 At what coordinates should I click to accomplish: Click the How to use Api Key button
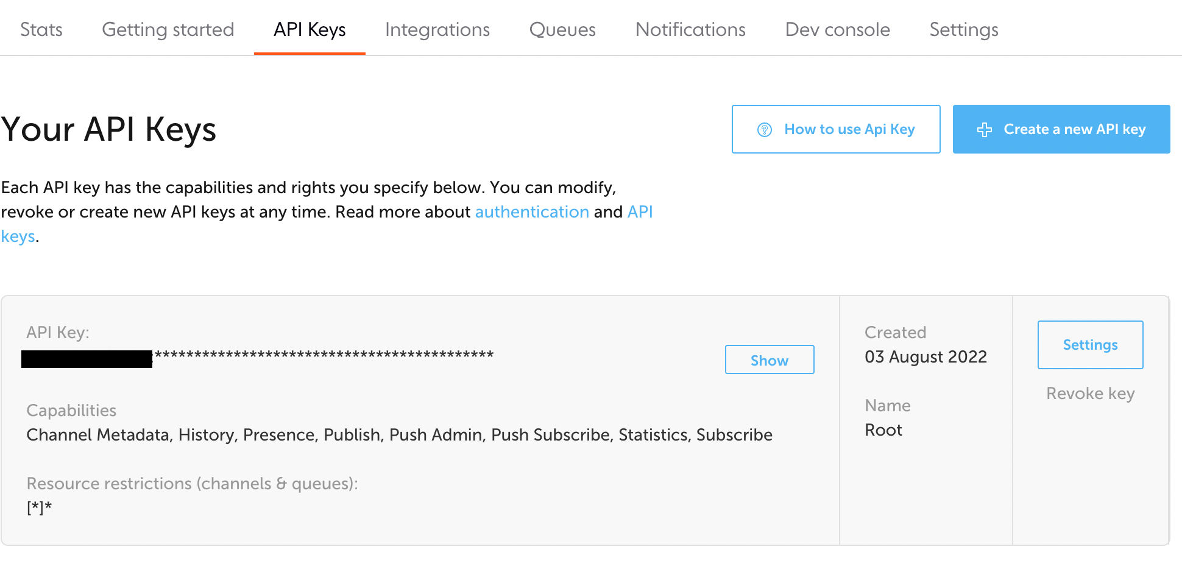[836, 129]
